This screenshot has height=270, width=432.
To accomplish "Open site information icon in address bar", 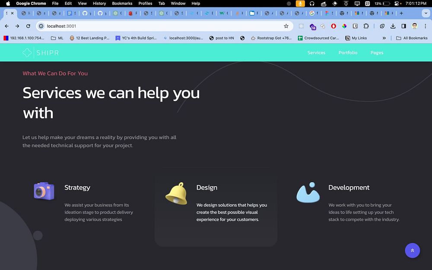I will pyautogui.click(x=41, y=26).
